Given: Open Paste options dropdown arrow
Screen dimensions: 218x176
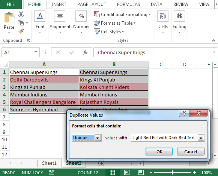Looking at the screenshot, I should coord(9,33).
